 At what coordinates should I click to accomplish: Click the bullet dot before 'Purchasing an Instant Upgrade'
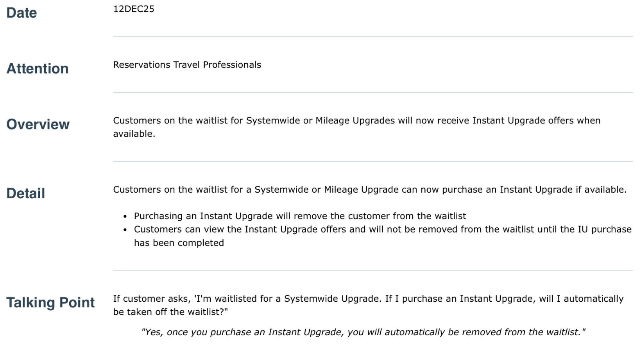click(x=125, y=217)
